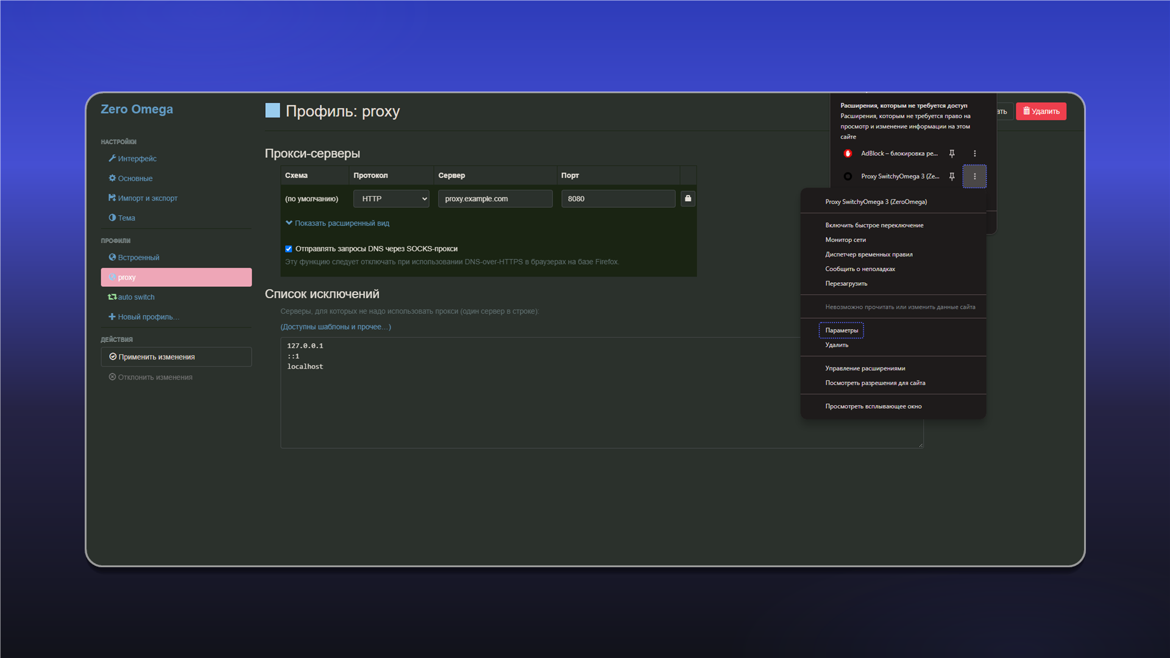Expand Показать расширенный вид
Screen dimensions: 1170x658
338,223
